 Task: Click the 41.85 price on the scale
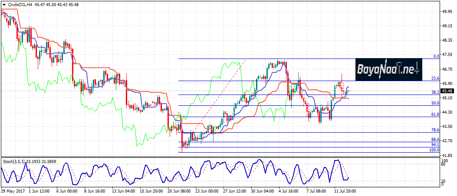point(448,155)
